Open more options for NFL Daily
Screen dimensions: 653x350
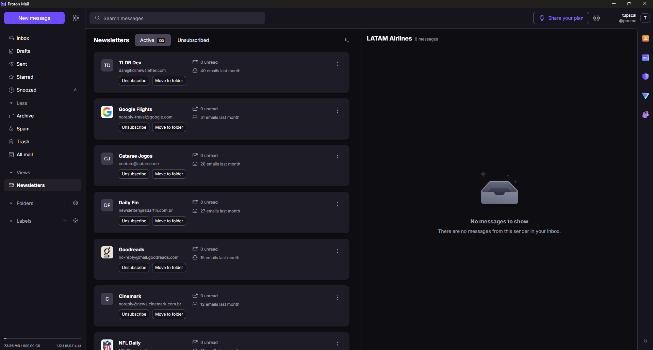coord(337,344)
